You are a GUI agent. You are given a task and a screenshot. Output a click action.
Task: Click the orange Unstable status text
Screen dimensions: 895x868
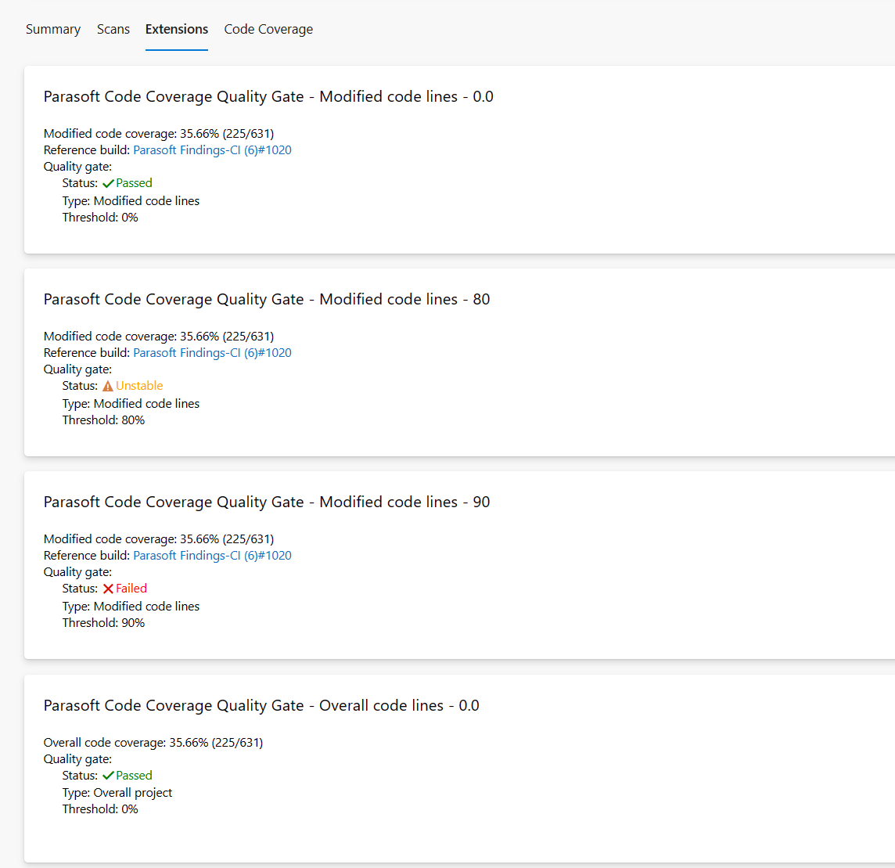(139, 386)
